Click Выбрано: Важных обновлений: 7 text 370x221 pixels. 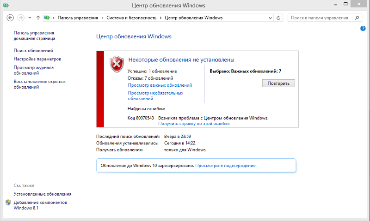coord(246,71)
